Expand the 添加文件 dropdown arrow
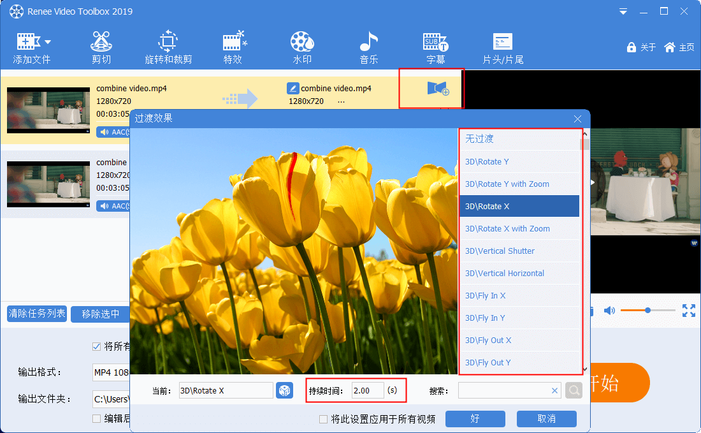Screen dimensions: 701x433 48,42
